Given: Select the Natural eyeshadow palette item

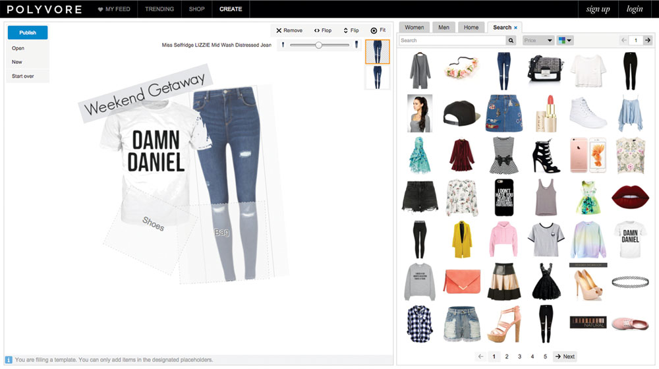Looking at the screenshot, I should pos(588,322).
